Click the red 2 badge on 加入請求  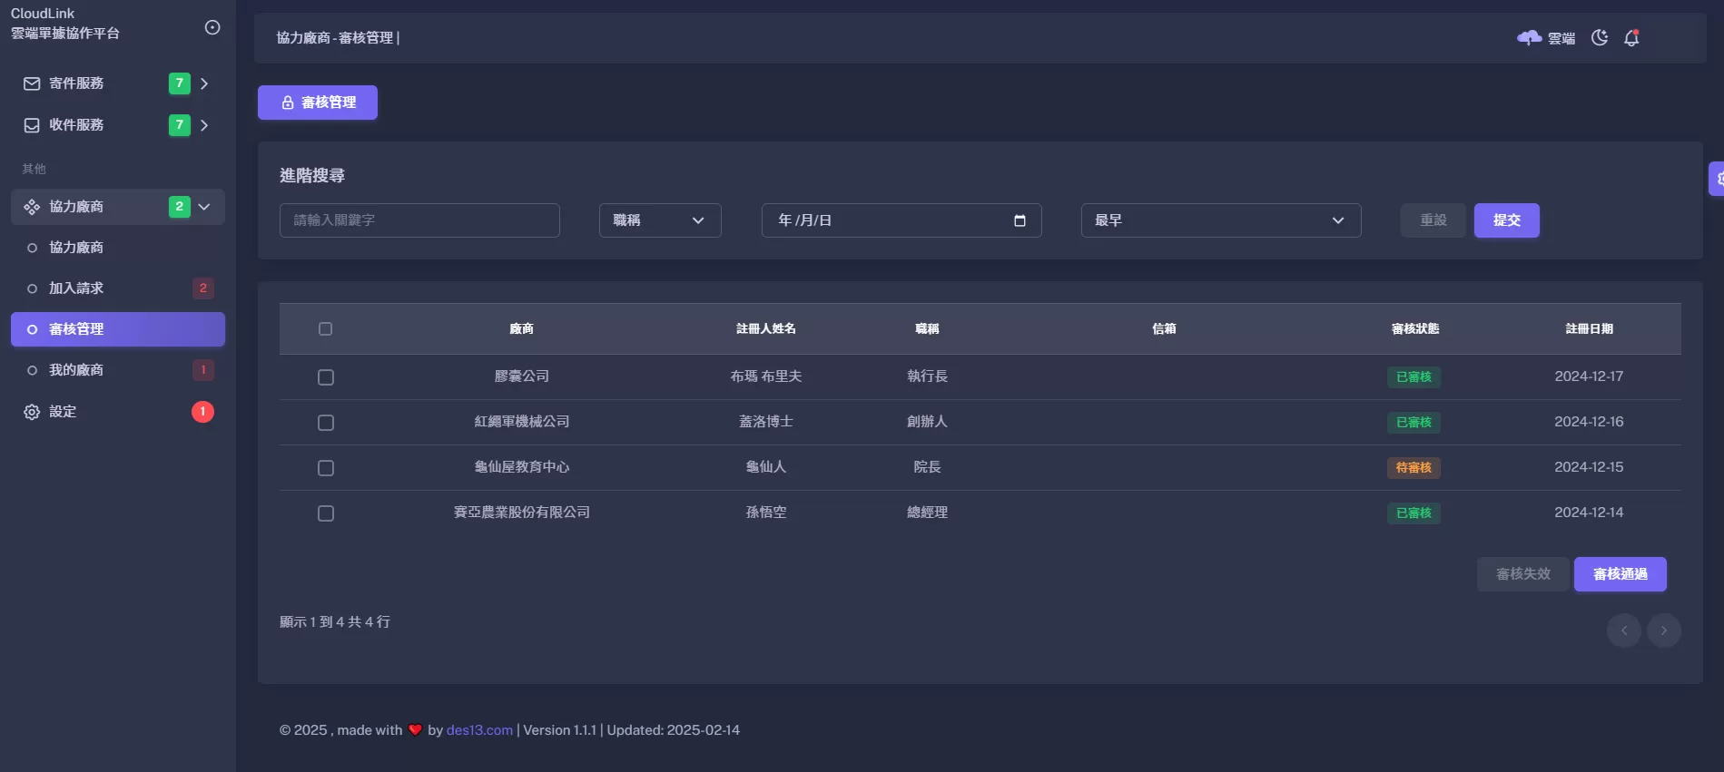(203, 288)
